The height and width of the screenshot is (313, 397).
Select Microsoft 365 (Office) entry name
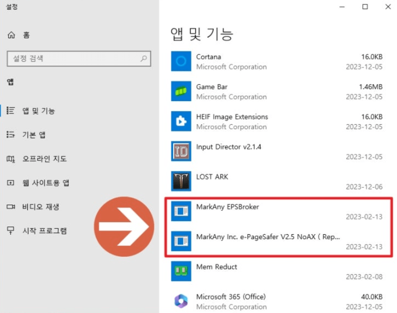click(x=231, y=296)
